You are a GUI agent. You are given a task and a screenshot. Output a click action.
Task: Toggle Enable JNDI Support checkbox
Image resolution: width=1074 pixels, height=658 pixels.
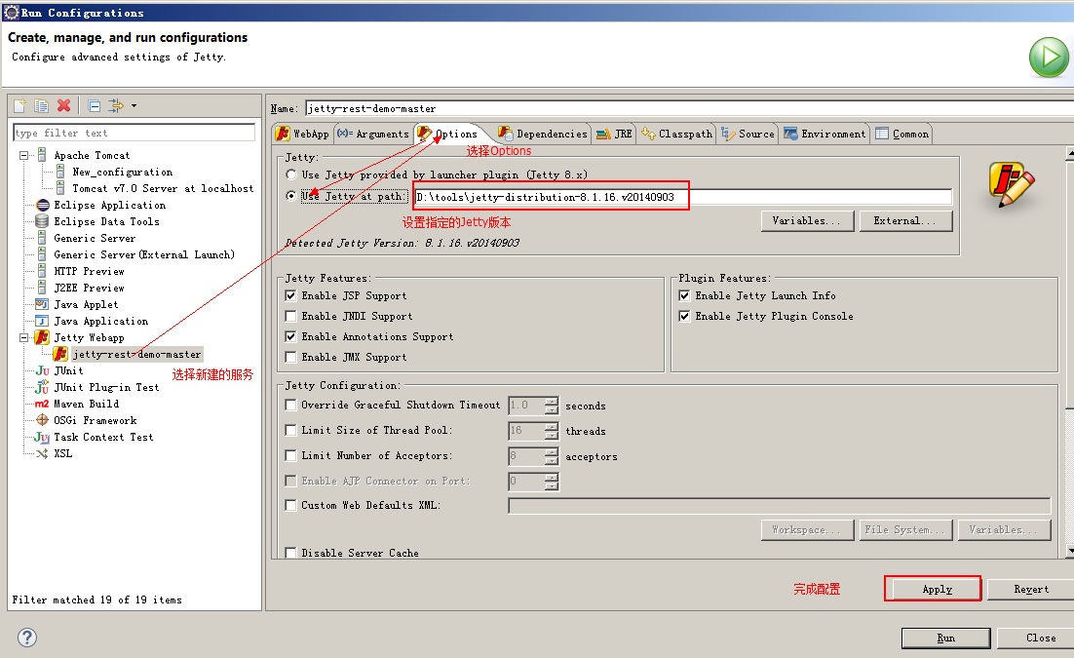click(290, 316)
